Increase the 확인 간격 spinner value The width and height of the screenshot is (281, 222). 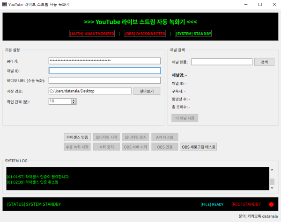click(x=74, y=100)
